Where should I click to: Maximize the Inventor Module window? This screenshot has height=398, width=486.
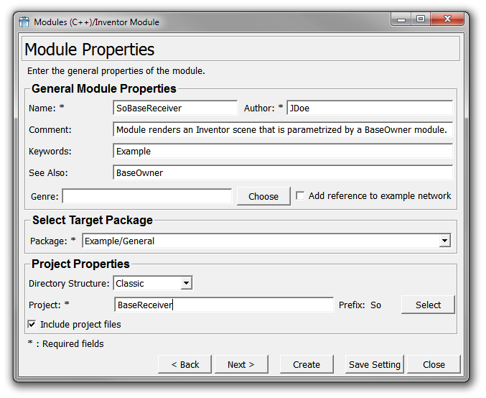[x=421, y=20]
